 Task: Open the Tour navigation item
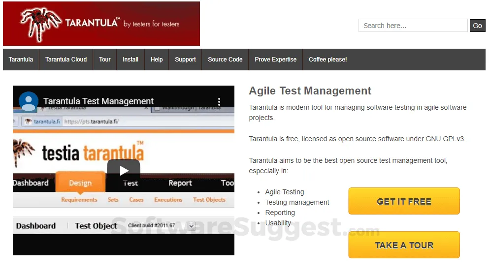[x=105, y=60]
